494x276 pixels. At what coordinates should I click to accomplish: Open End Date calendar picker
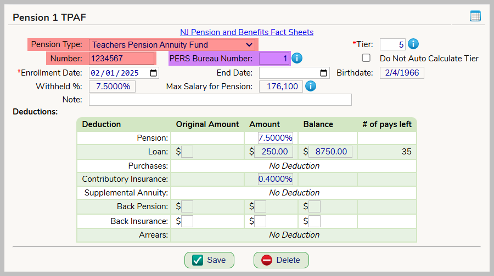pos(323,73)
